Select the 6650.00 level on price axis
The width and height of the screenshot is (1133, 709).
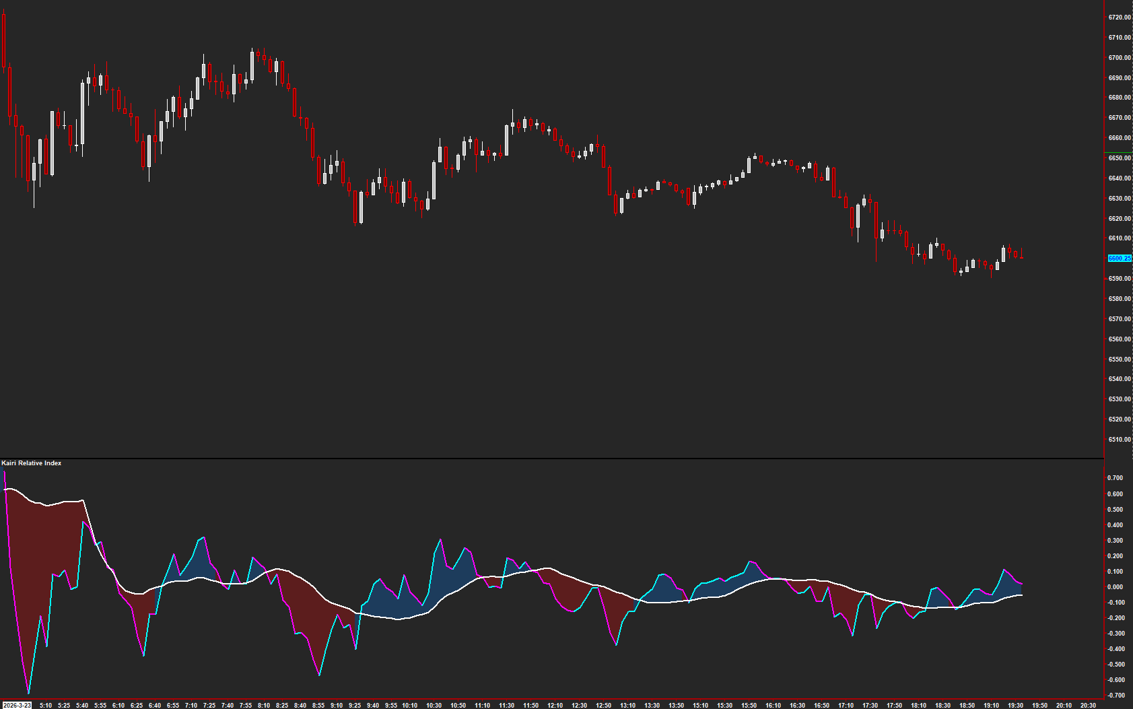[x=1119, y=158]
